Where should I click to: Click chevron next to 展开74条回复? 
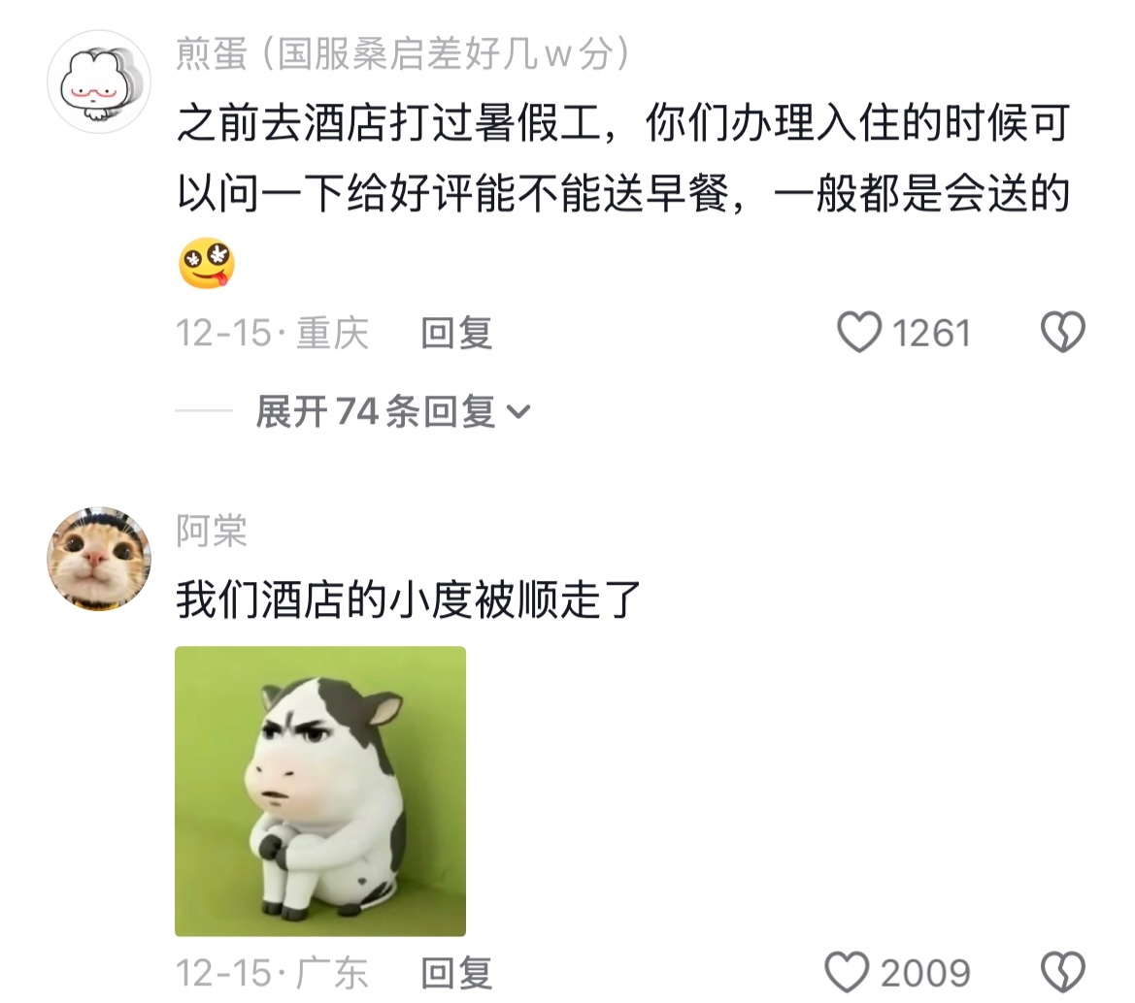point(518,412)
